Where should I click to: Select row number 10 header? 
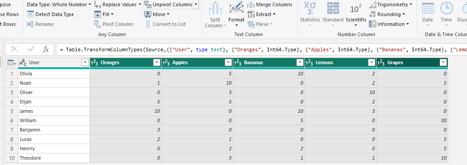point(12,158)
